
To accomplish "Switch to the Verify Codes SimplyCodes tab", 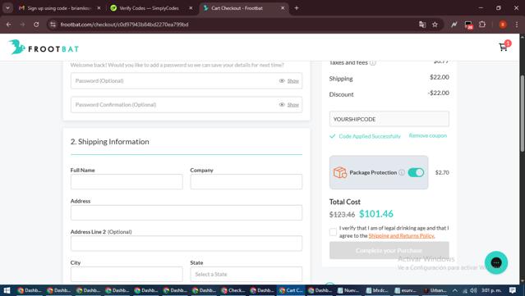I will 151,8.
